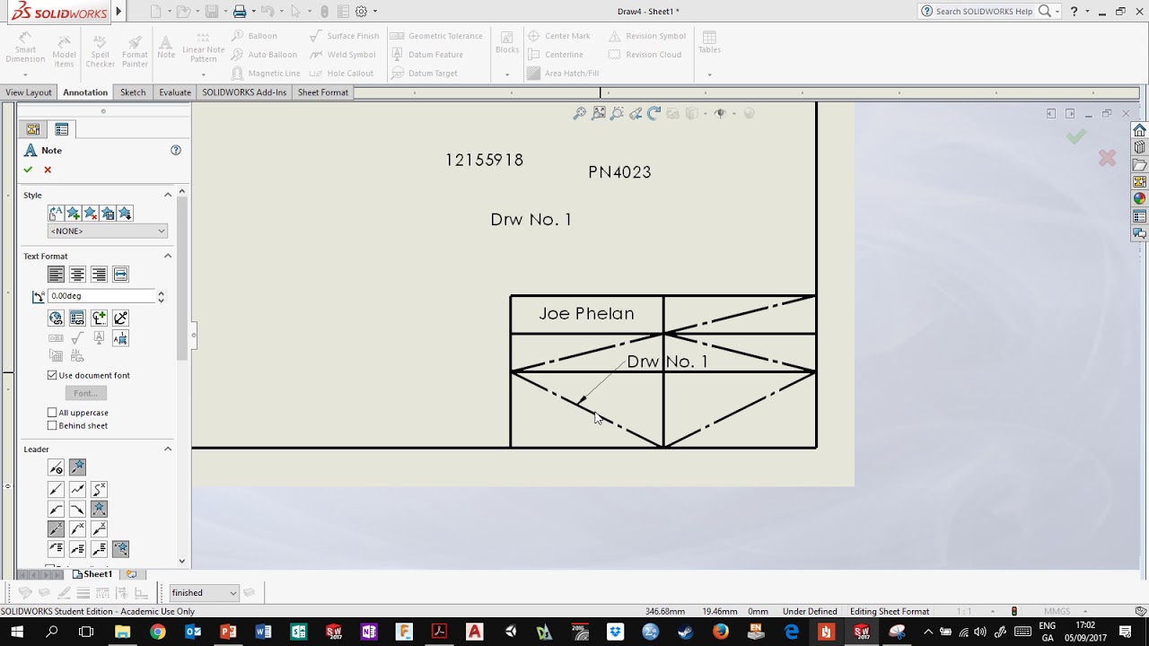
Task: Switch to the FeatureManager design tree tab
Action: 33,129
